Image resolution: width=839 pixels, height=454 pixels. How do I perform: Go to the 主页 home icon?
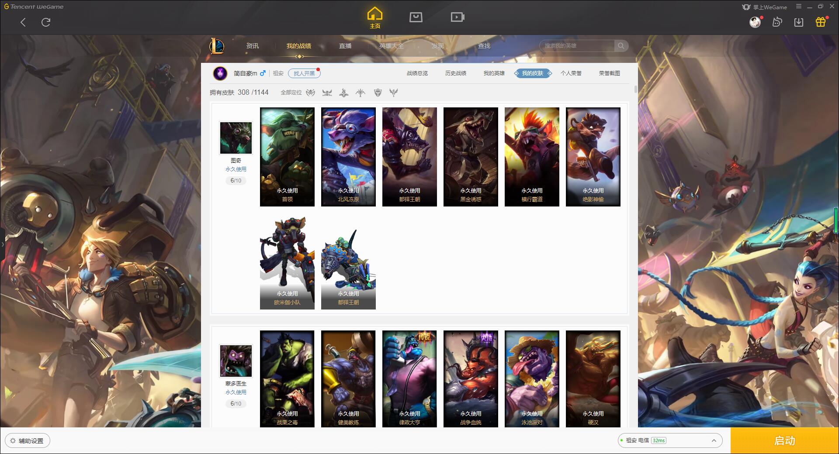[375, 17]
